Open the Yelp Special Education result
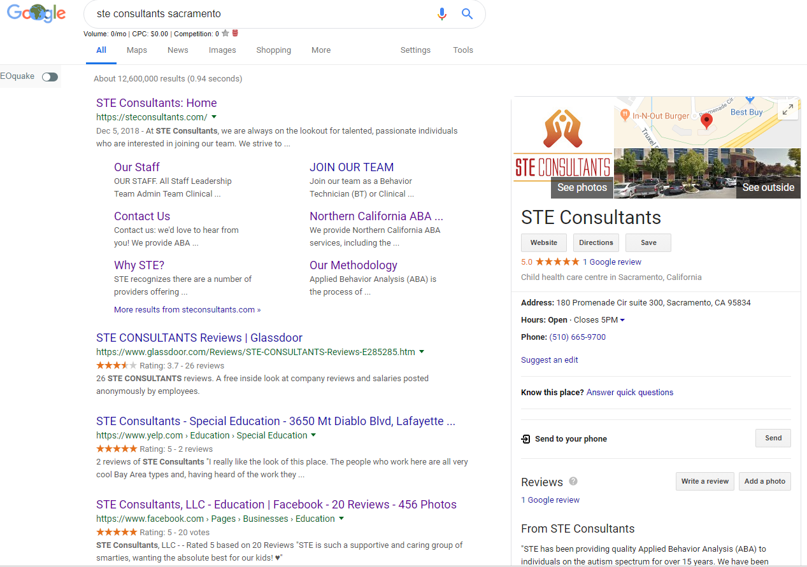Viewport: 807px width, 567px height. [276, 421]
